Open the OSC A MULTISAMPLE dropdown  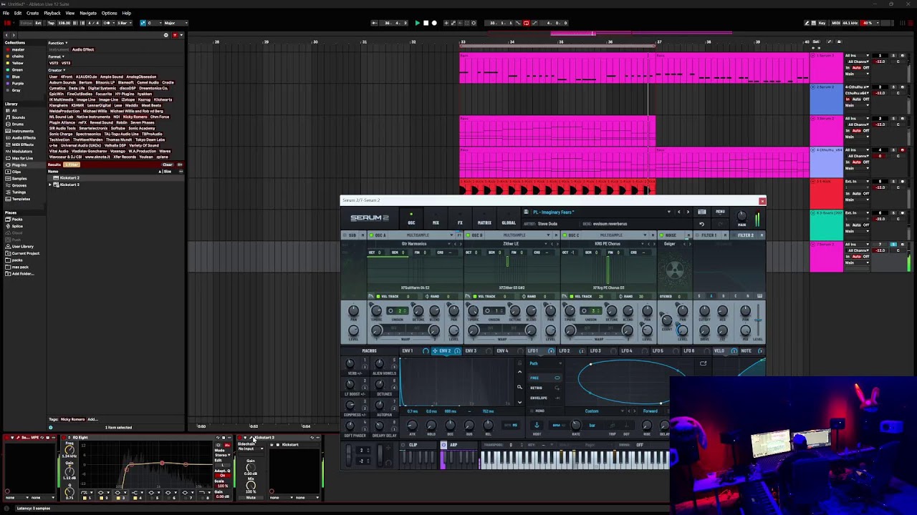tap(421, 235)
